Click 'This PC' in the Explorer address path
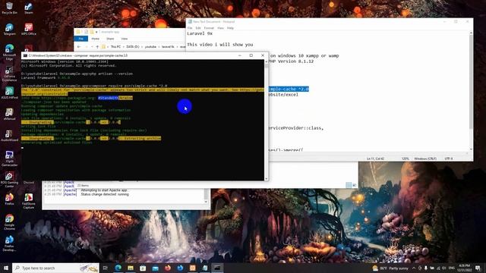 point(115,47)
